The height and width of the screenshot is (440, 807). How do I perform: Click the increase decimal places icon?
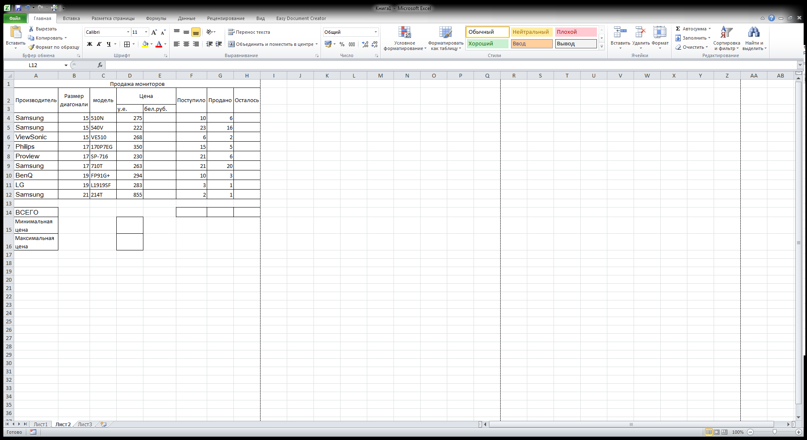[365, 44]
